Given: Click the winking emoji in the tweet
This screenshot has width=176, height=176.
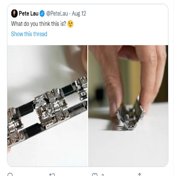Looking at the screenshot, I should pos(70,24).
